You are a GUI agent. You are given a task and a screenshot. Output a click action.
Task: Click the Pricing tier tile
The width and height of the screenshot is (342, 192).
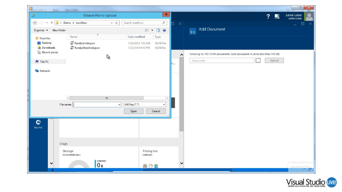click(159, 157)
